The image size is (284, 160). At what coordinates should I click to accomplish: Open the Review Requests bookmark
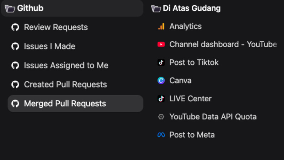[56, 27]
